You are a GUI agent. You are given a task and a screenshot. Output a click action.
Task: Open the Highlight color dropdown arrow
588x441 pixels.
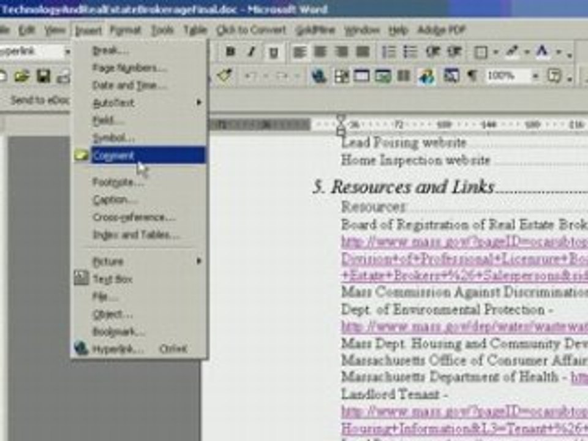pyautogui.click(x=527, y=53)
